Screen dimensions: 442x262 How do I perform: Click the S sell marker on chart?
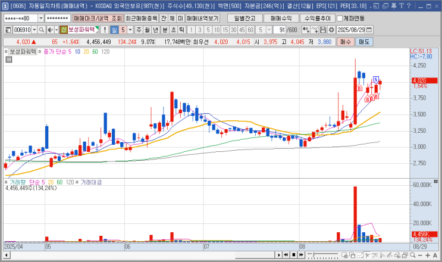[375, 80]
